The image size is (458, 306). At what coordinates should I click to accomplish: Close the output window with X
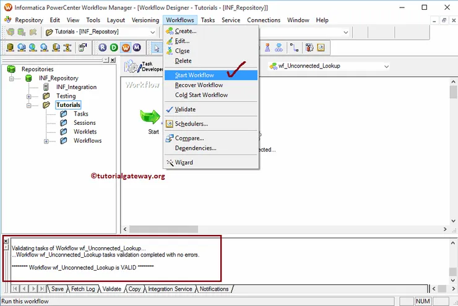[6, 241]
